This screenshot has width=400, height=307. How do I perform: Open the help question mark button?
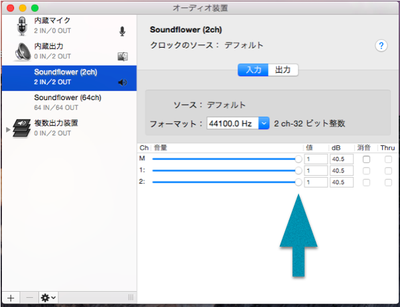coord(381,46)
